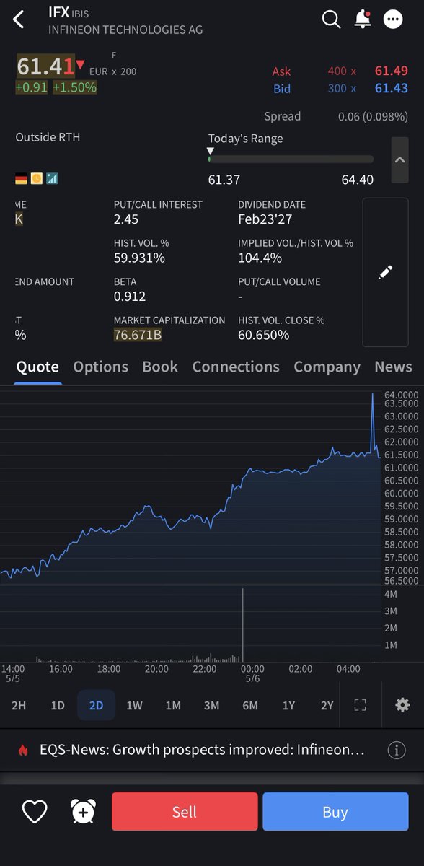Screen dimensions: 424x866
Task: Tap the German flag icon
Action: click(22, 178)
